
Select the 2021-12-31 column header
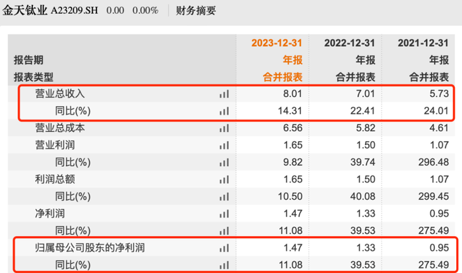coord(423,43)
